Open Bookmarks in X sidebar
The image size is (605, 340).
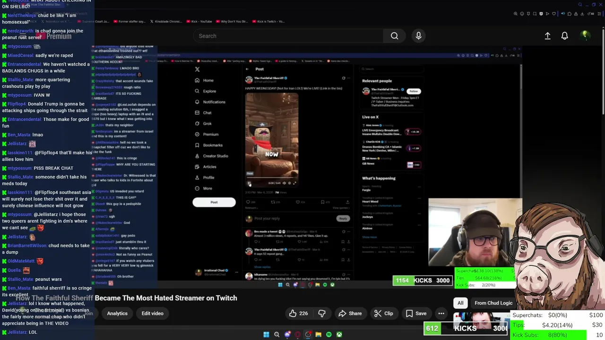(x=208, y=145)
